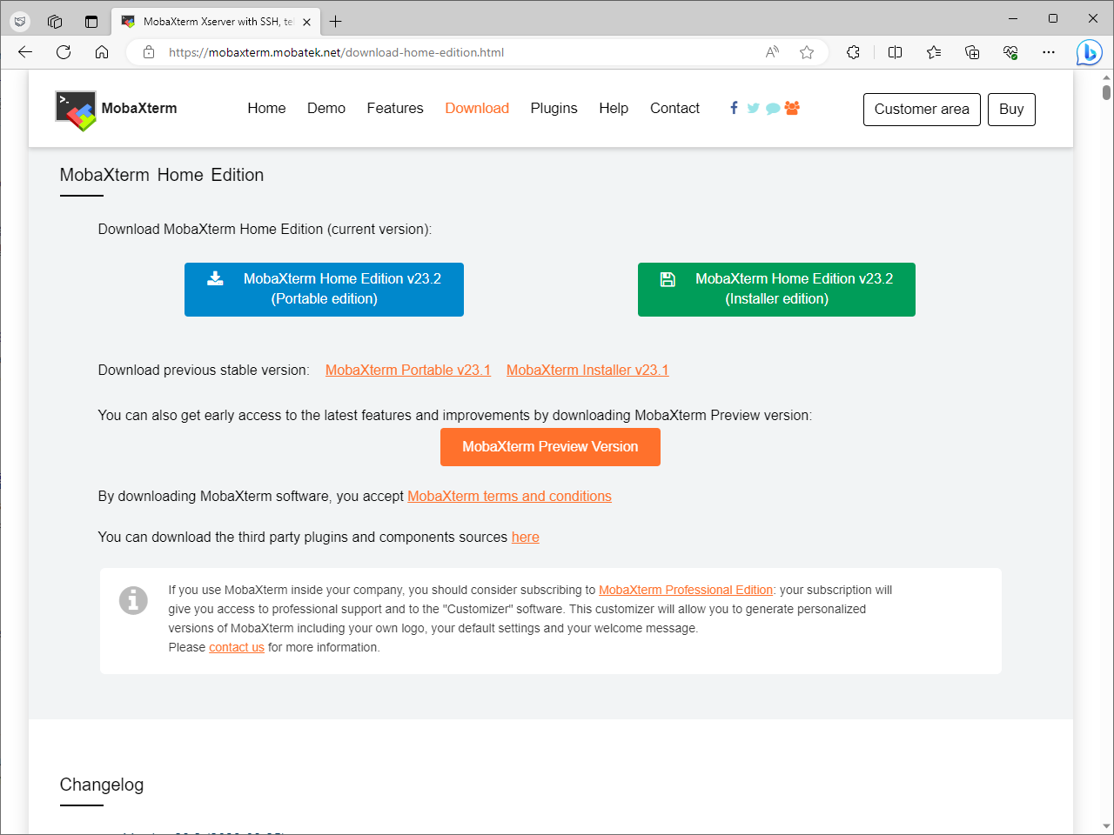Image resolution: width=1114 pixels, height=835 pixels.
Task: Open the MobaXterm Professional Edition link
Action: 686,590
